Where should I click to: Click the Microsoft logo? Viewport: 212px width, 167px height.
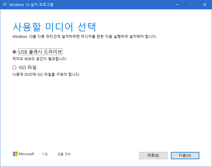coord(24,154)
